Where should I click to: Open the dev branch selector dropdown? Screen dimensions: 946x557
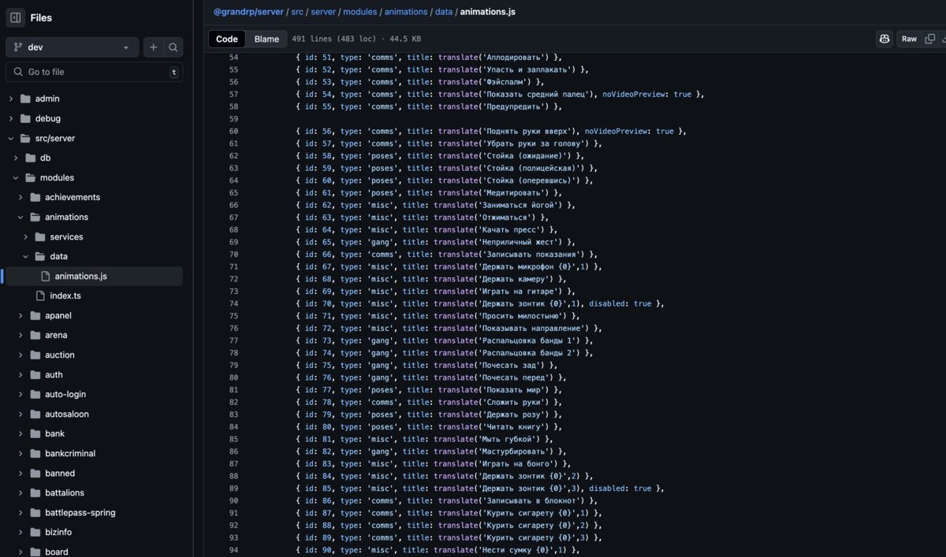pyautogui.click(x=72, y=47)
